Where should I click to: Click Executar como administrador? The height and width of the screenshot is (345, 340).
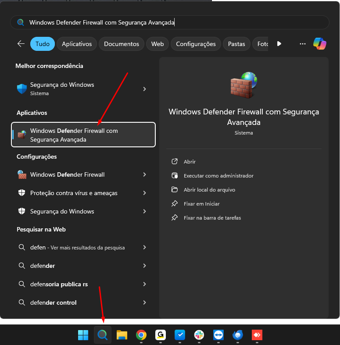[218, 176]
